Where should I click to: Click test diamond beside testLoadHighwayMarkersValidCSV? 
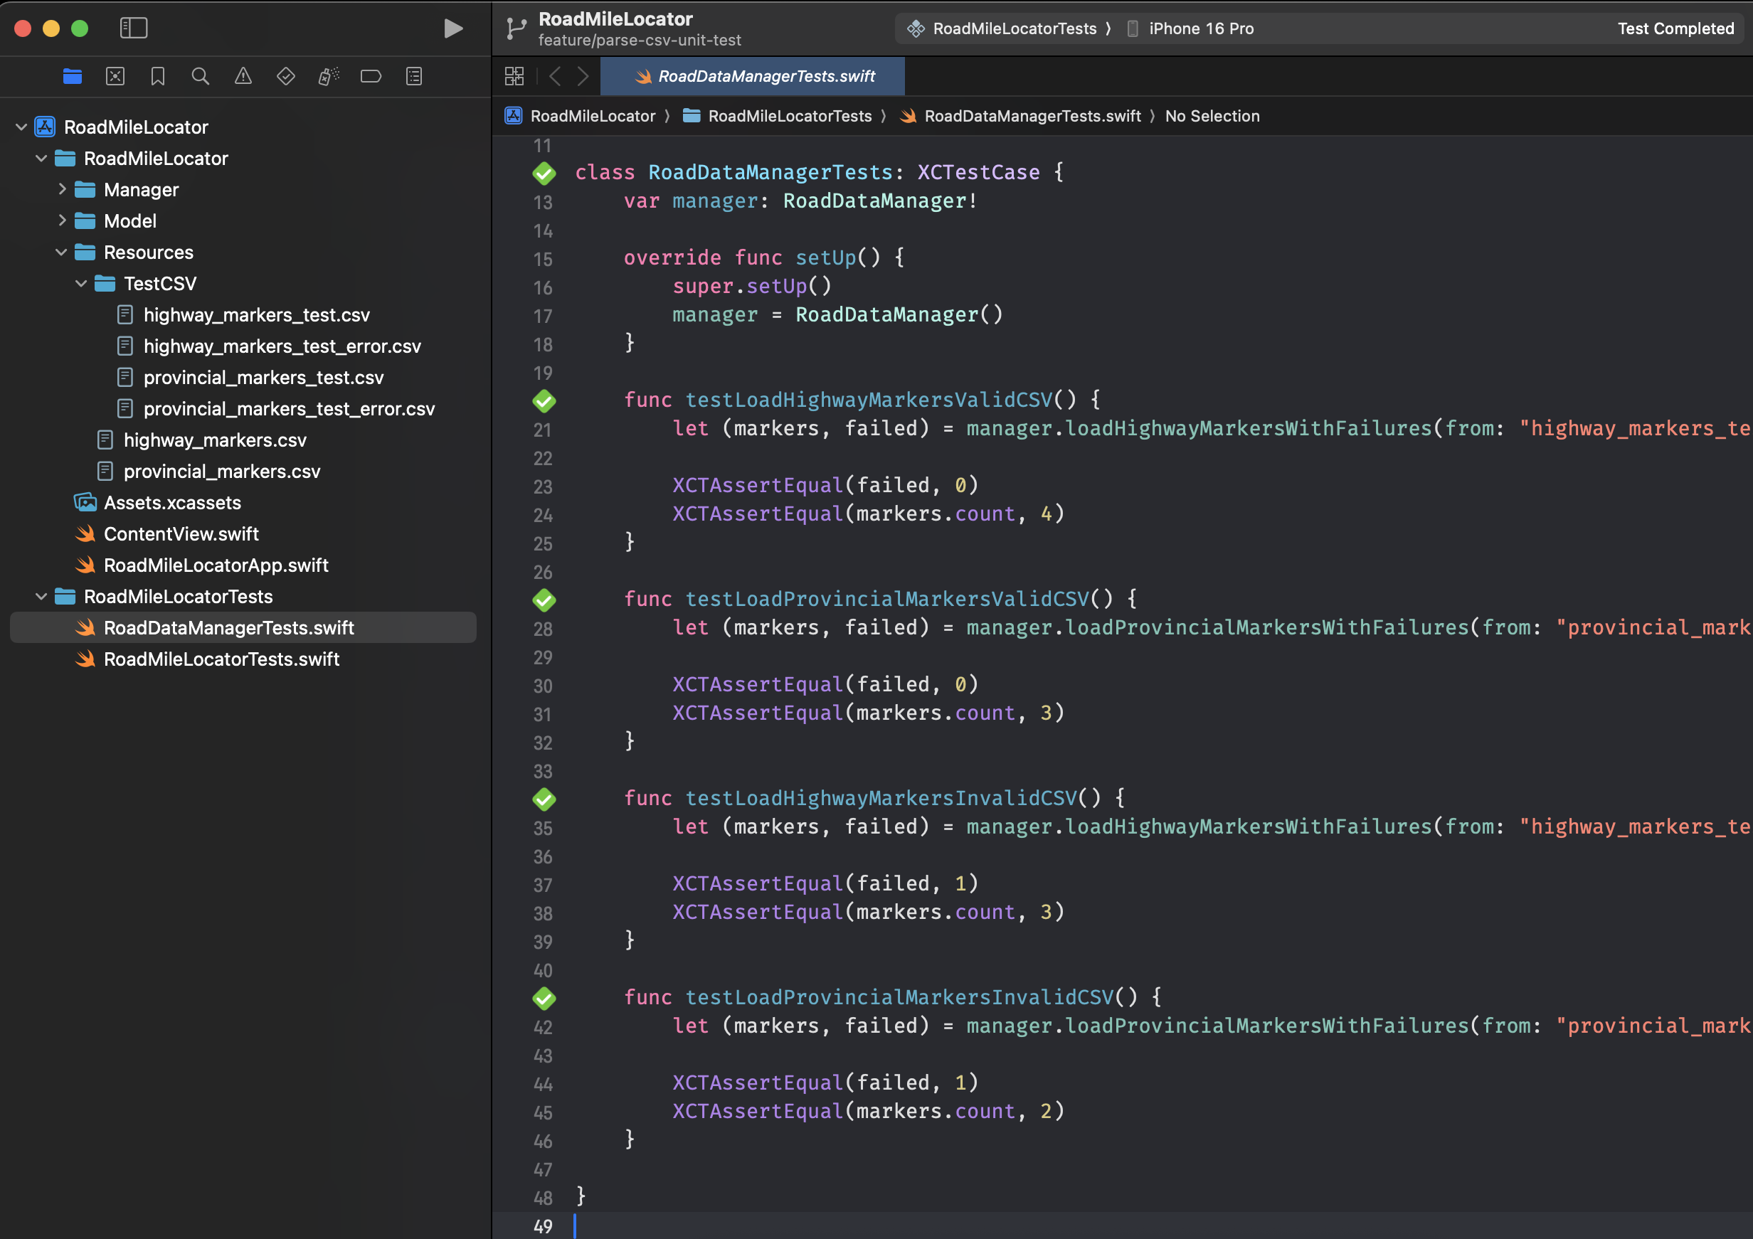coord(544,400)
